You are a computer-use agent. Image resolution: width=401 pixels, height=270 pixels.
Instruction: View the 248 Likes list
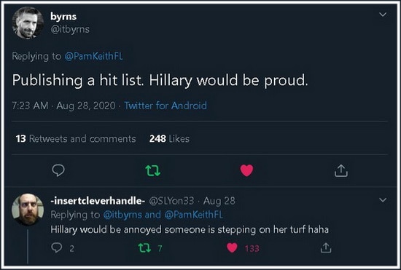[x=169, y=138]
